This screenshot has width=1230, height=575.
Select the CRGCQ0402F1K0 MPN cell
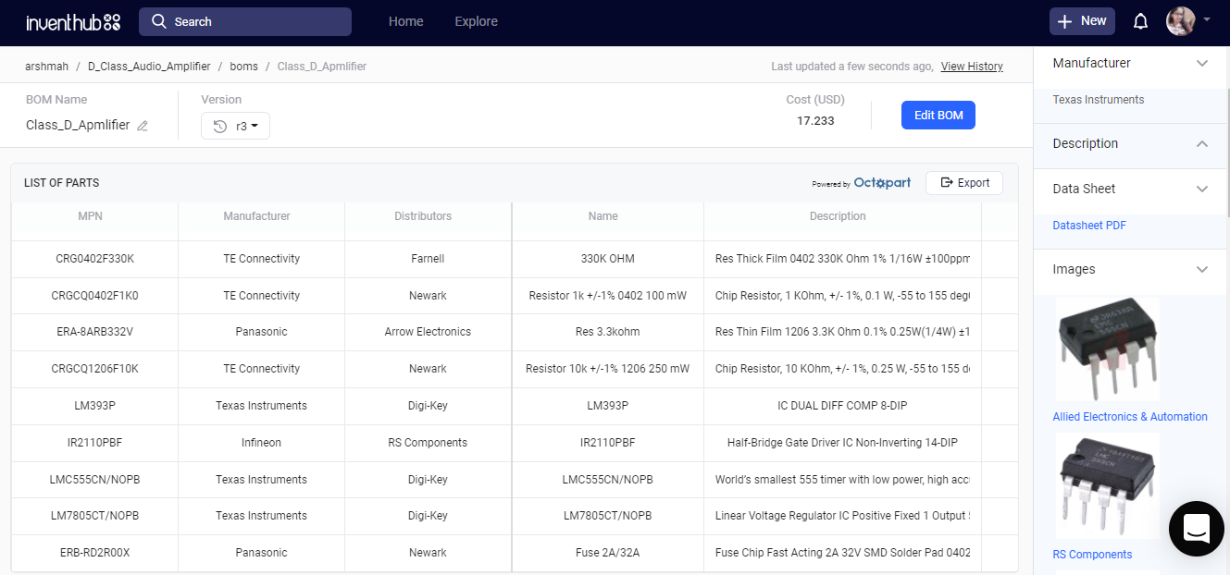(94, 296)
